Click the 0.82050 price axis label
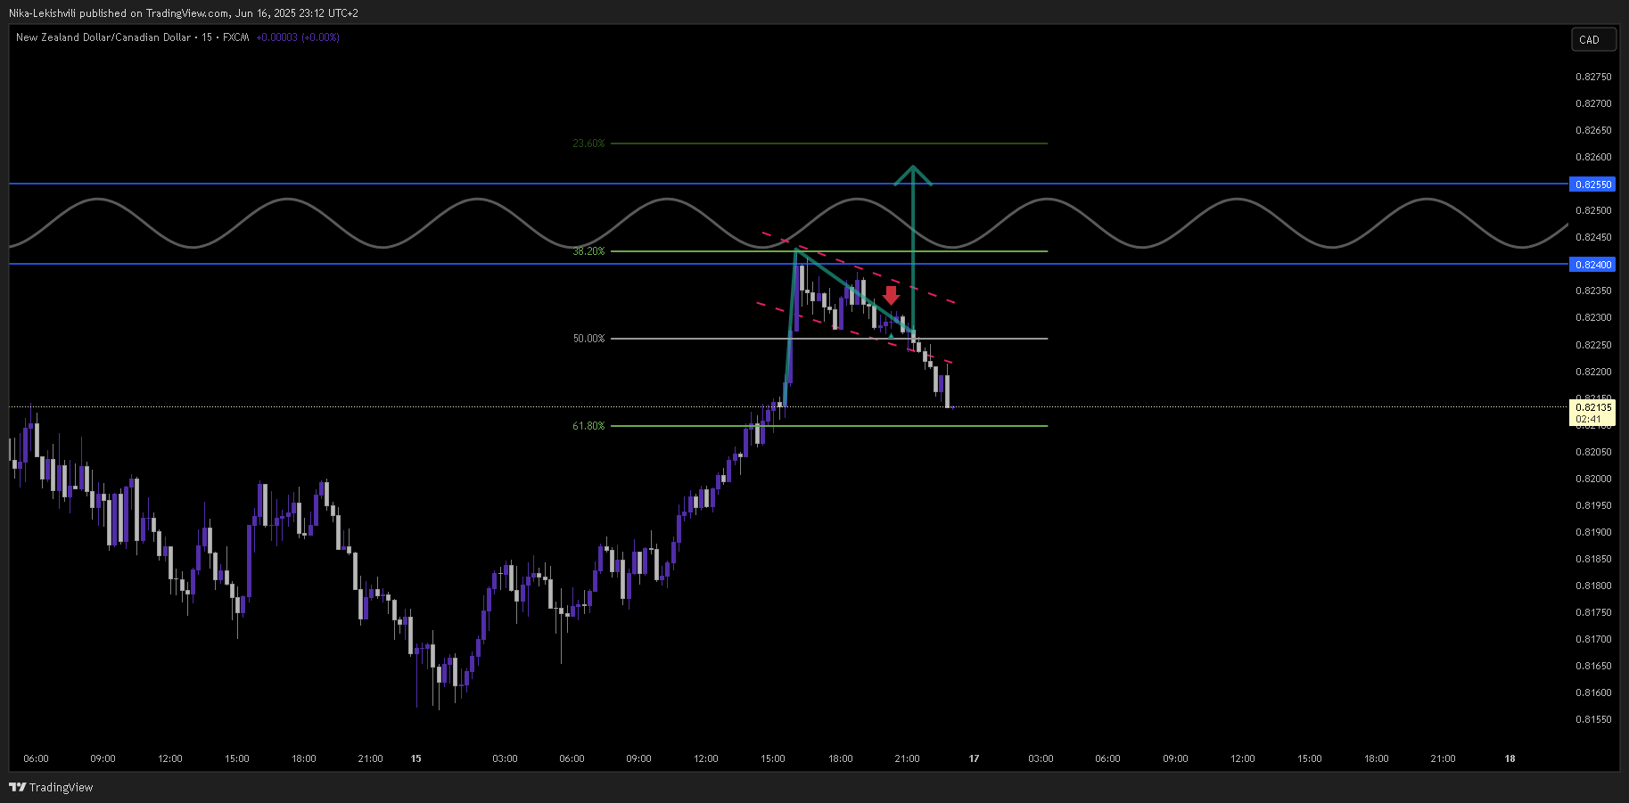Image resolution: width=1629 pixels, height=803 pixels. [x=1593, y=452]
